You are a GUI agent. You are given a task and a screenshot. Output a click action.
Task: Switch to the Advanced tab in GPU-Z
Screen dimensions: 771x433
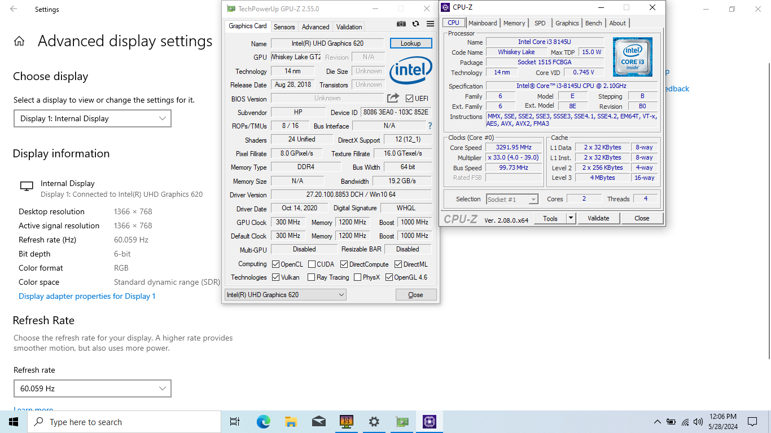click(x=316, y=27)
